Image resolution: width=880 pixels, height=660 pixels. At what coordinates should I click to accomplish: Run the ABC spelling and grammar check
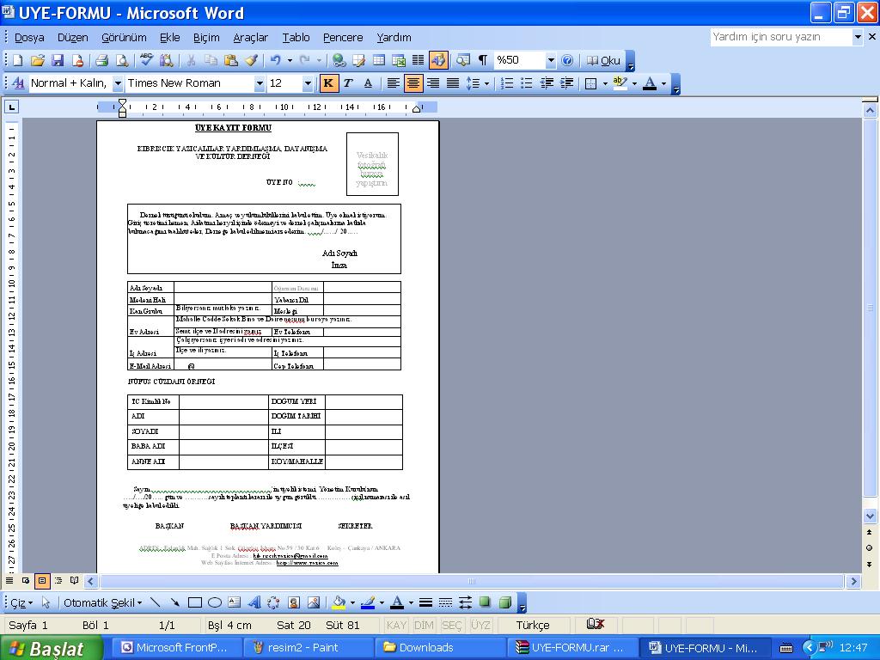click(x=146, y=60)
